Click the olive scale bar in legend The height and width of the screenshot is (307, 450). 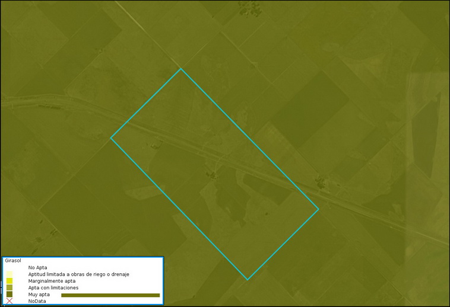pyautogui.click(x=110, y=295)
